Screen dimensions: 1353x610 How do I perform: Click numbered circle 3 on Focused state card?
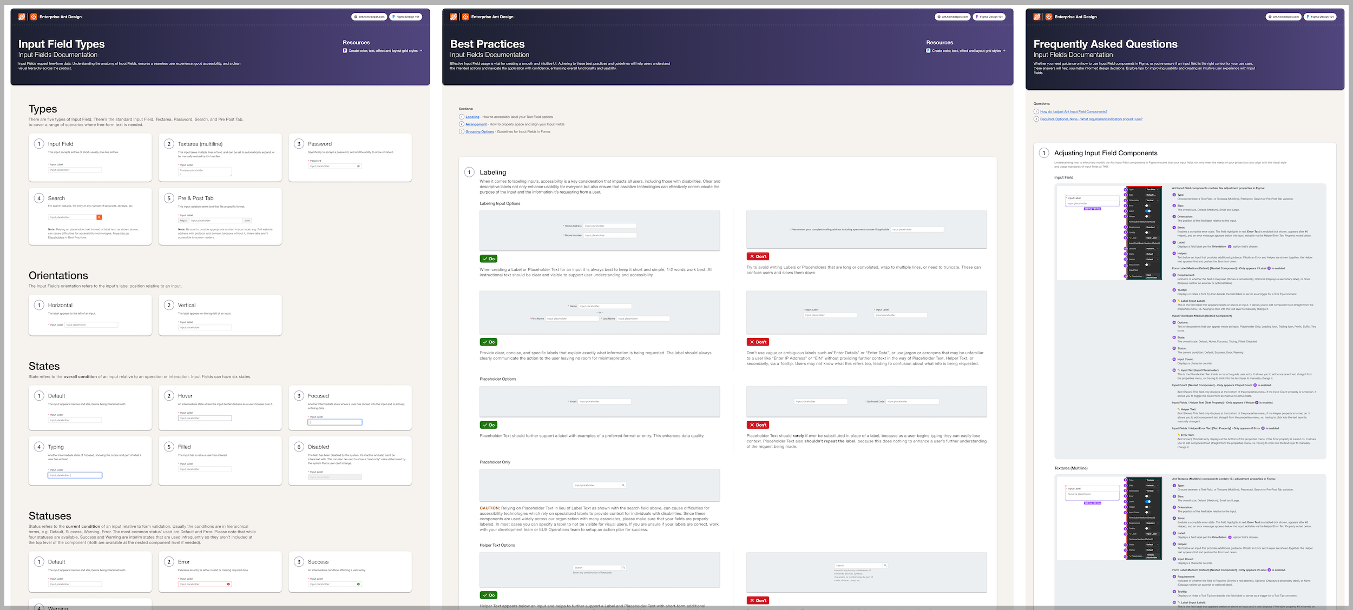[299, 396]
